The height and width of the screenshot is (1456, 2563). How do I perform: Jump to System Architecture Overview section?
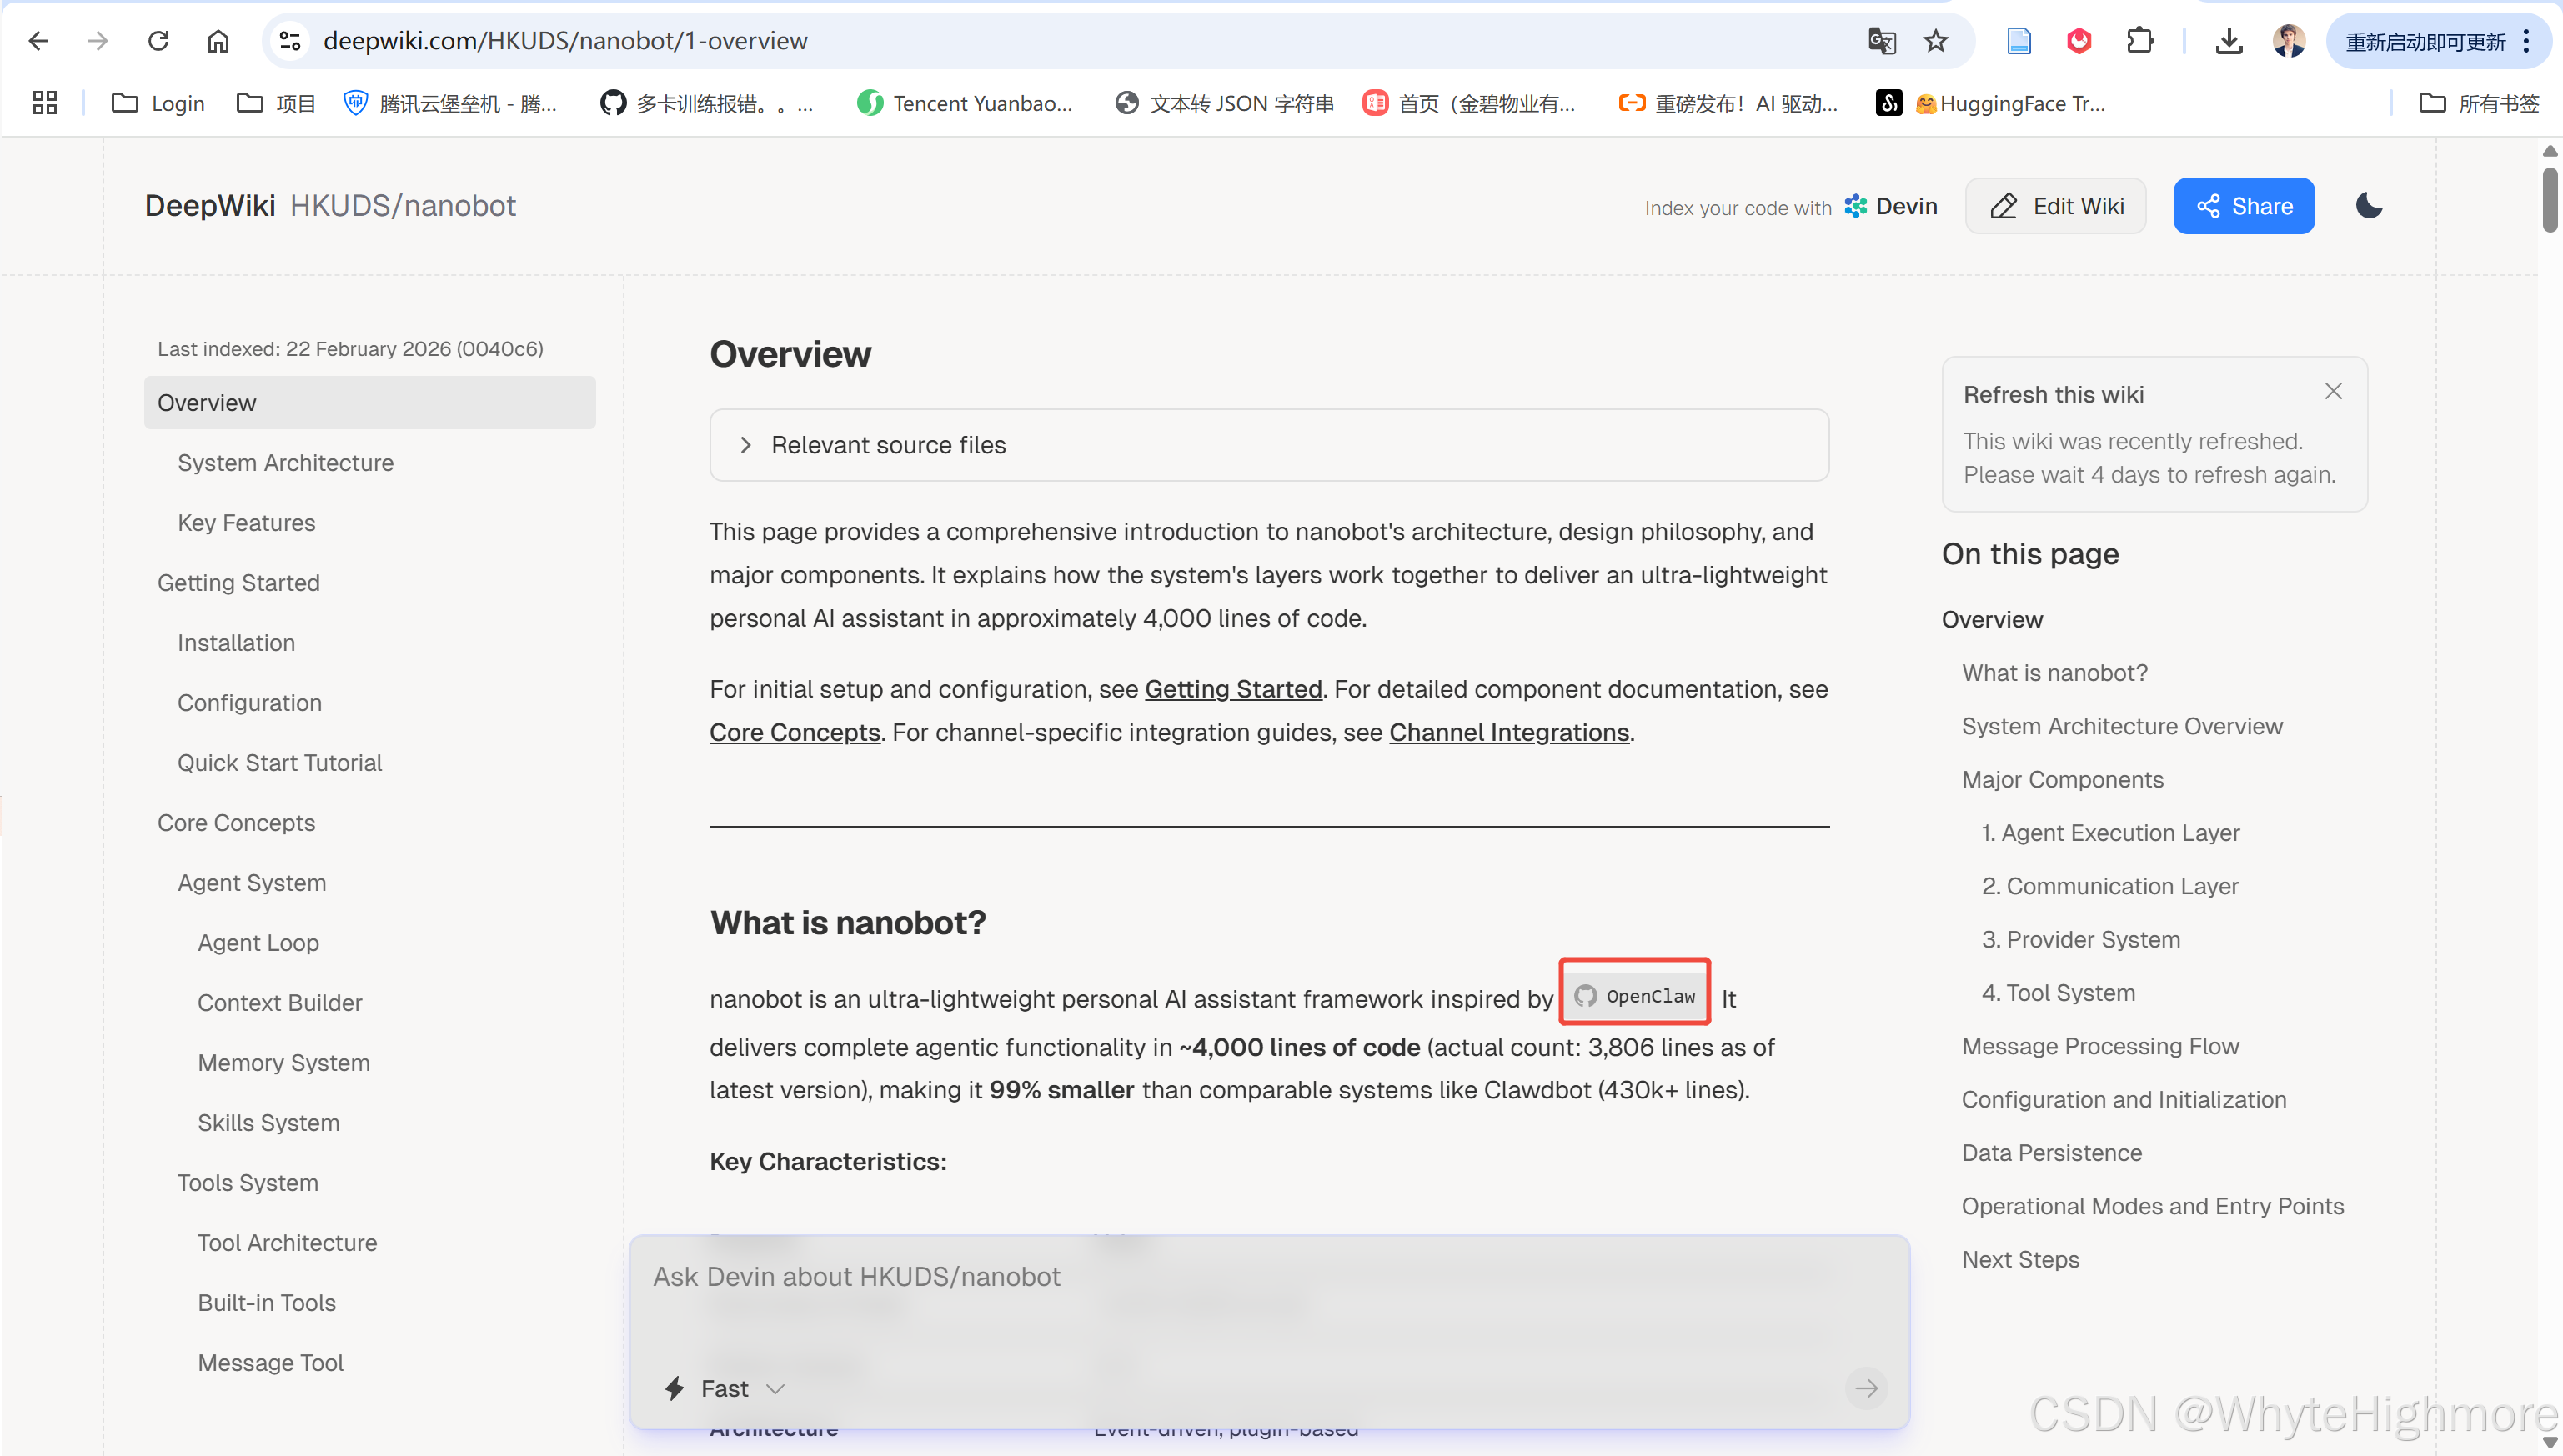[x=2122, y=726]
